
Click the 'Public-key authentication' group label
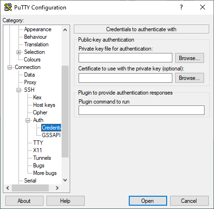[106, 40]
